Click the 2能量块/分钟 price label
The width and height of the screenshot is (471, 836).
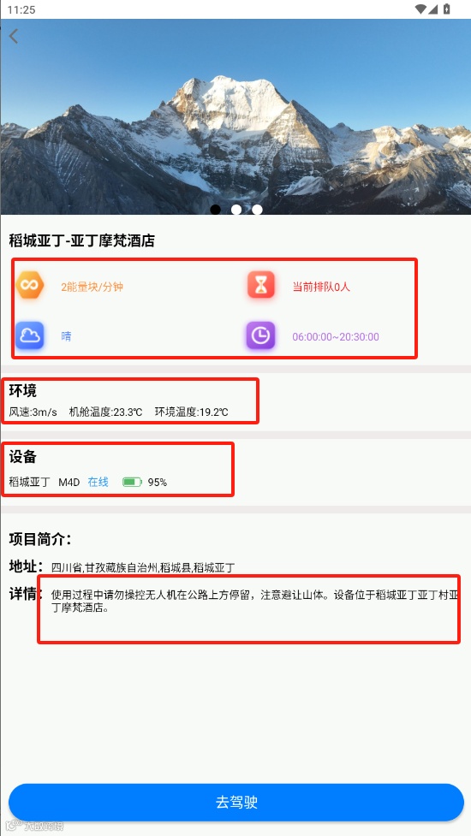(x=92, y=287)
